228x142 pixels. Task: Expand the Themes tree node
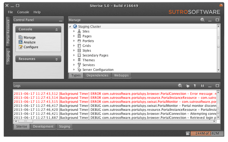pyautogui.click(x=74, y=60)
